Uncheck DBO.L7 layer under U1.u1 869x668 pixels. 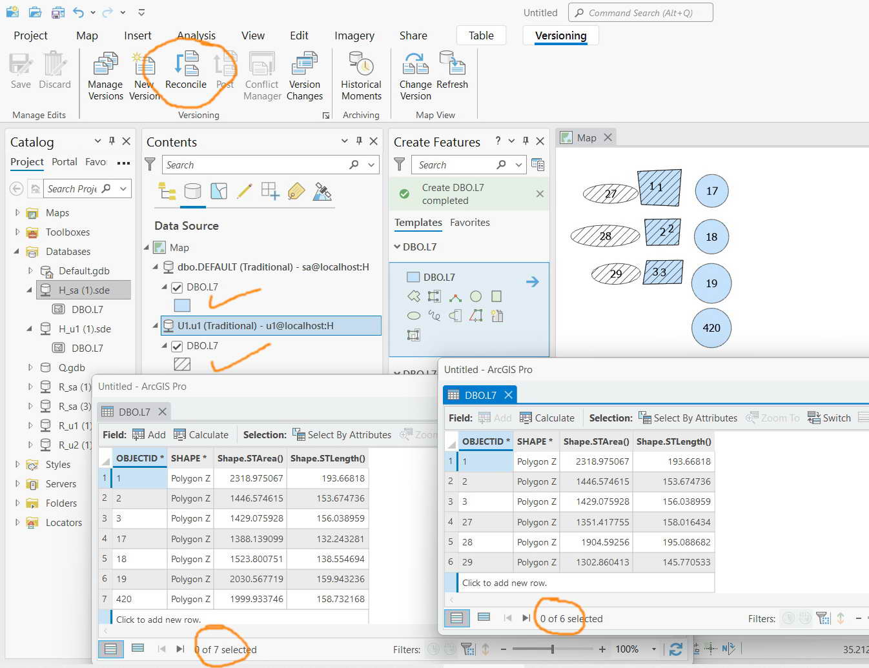point(177,346)
